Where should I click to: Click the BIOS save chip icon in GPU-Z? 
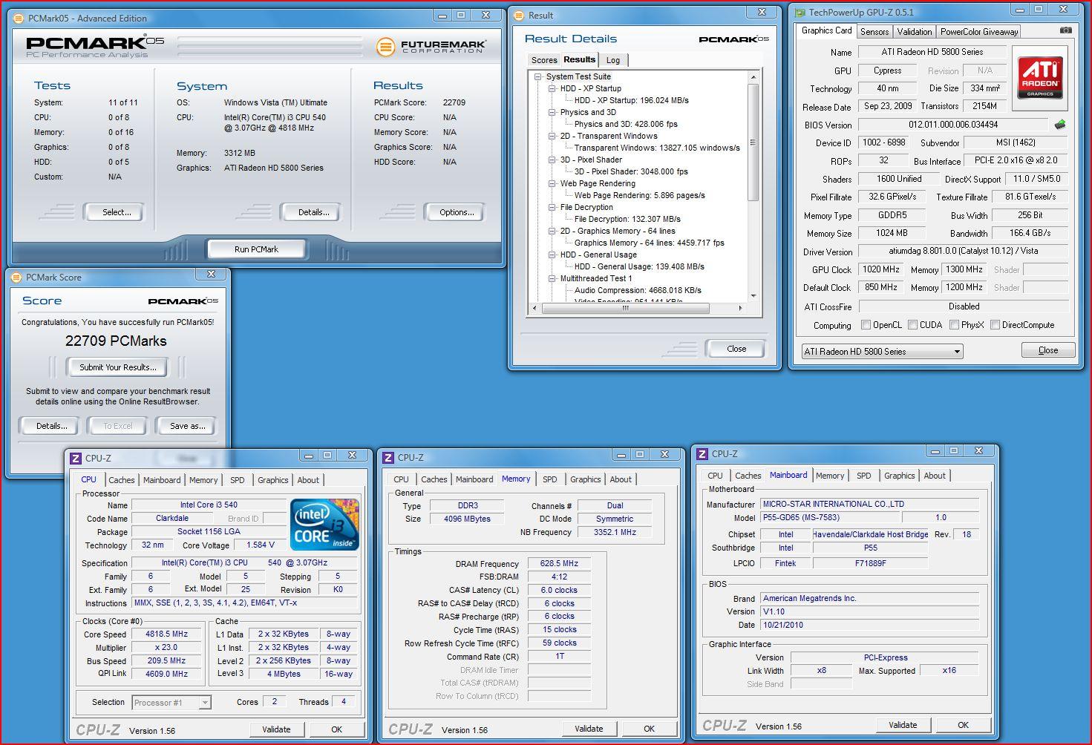pyautogui.click(x=1060, y=125)
